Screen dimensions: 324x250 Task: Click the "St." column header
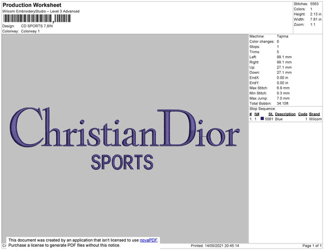pos(271,114)
